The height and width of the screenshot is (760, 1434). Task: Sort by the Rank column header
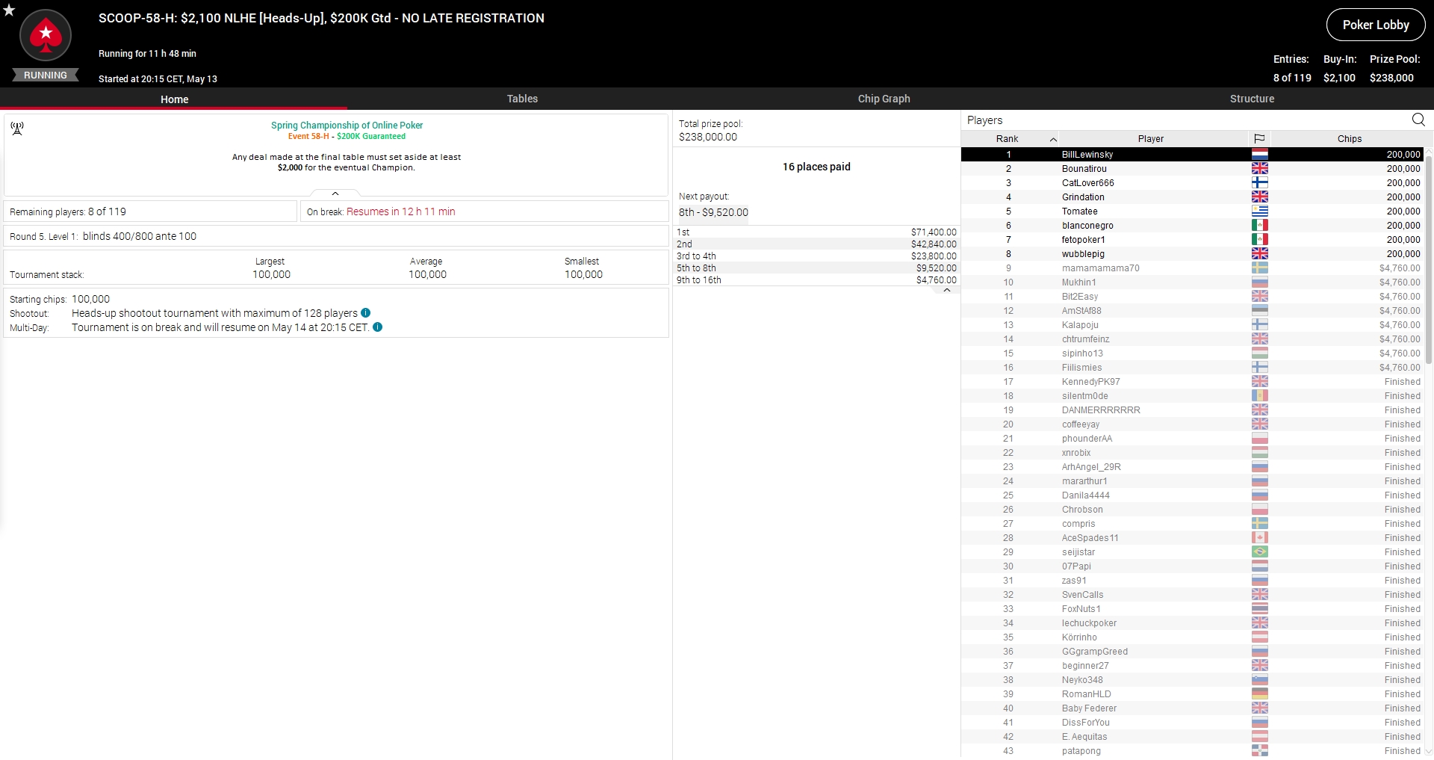[1009, 138]
